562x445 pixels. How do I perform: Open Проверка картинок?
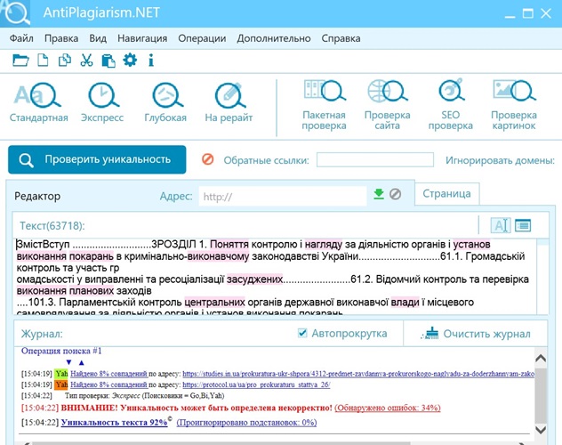[514, 105]
